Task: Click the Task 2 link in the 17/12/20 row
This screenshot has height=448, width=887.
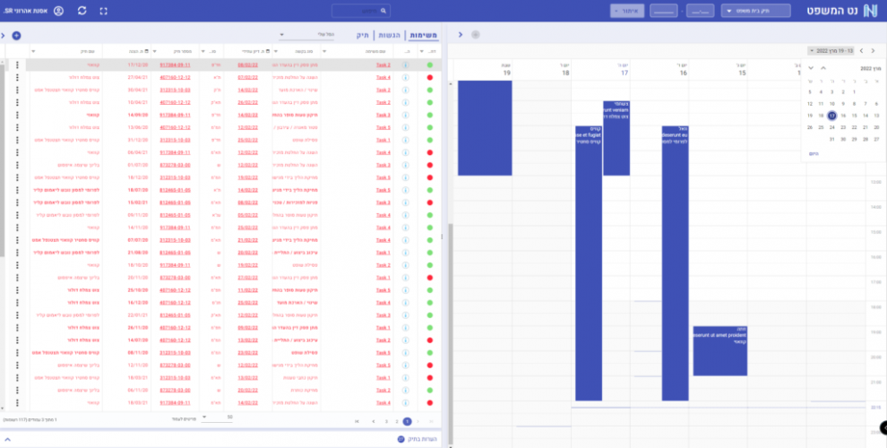Action: (383, 65)
